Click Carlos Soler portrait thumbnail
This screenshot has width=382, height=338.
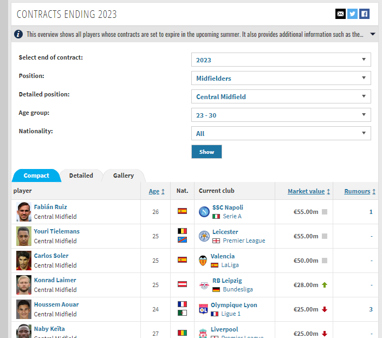[x=24, y=261]
